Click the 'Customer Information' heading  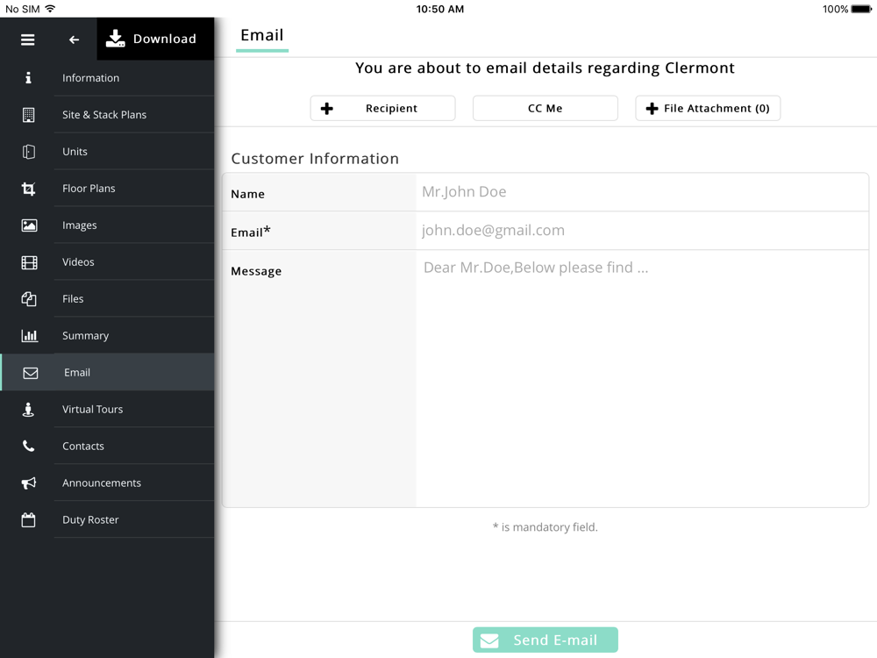click(315, 159)
